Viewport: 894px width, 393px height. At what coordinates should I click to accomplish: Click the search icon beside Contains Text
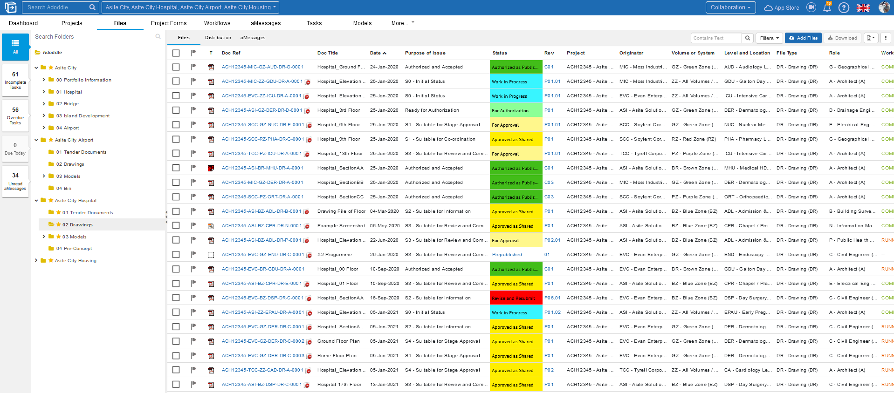(x=748, y=38)
